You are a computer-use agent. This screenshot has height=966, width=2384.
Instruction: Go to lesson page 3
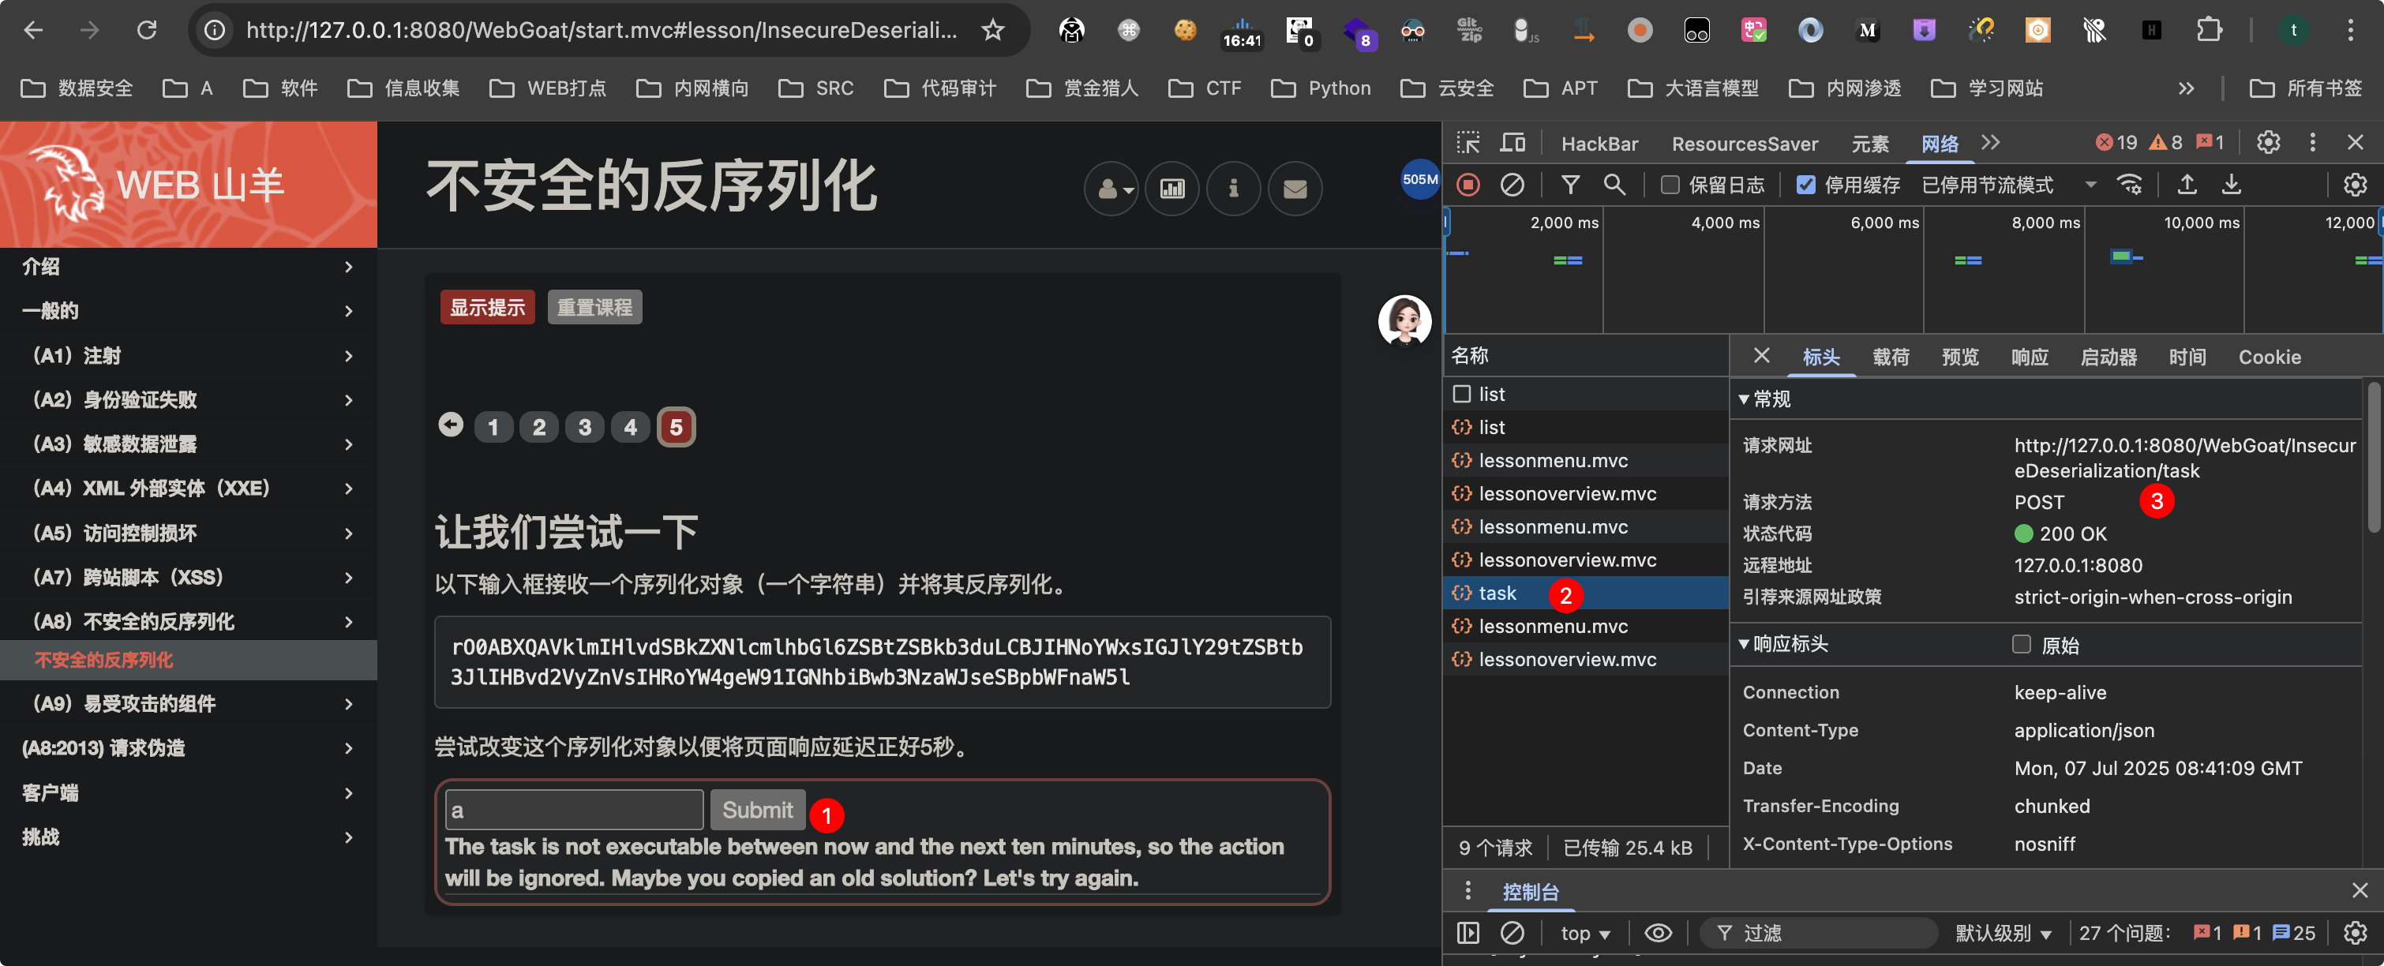click(584, 426)
